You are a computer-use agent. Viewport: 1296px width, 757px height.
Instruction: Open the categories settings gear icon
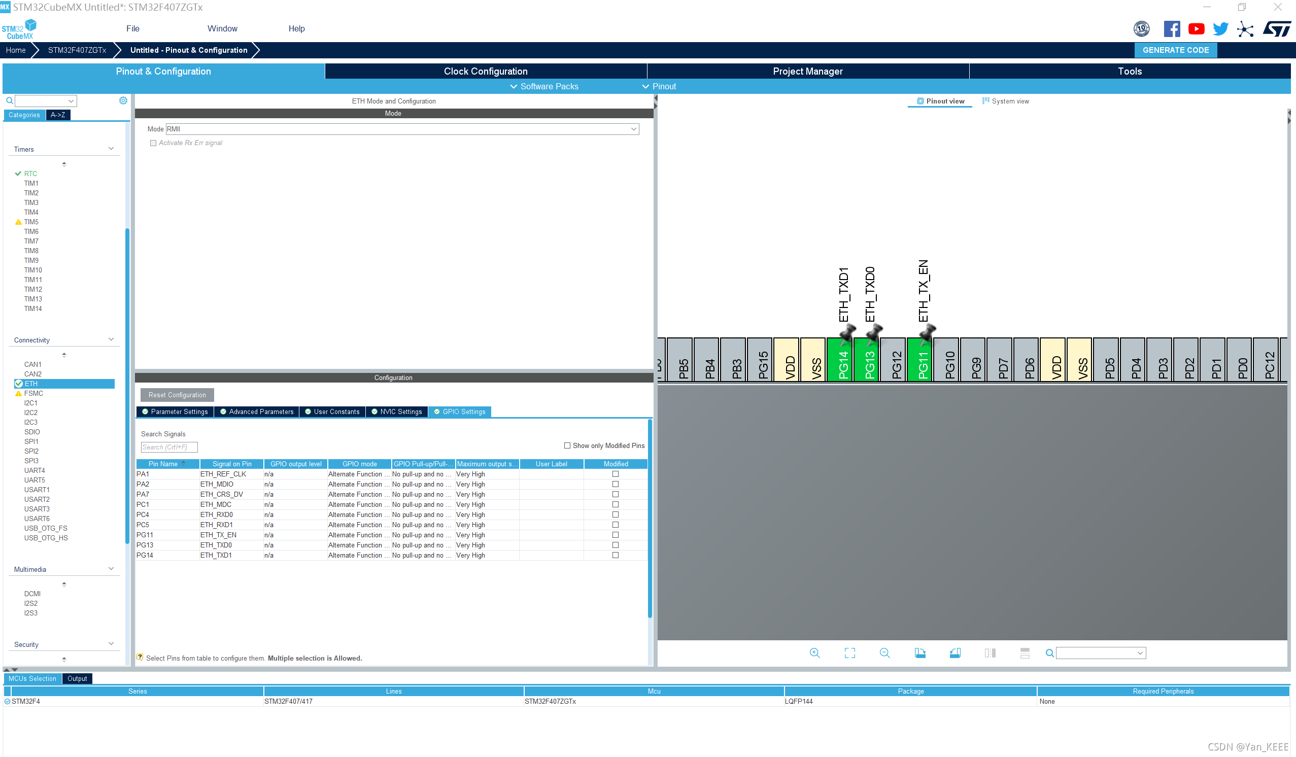tap(123, 100)
